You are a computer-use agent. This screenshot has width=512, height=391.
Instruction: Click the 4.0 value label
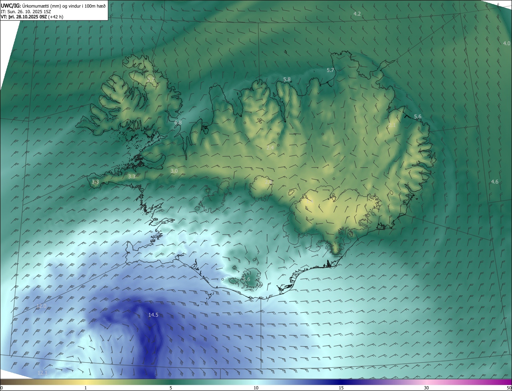507,44
